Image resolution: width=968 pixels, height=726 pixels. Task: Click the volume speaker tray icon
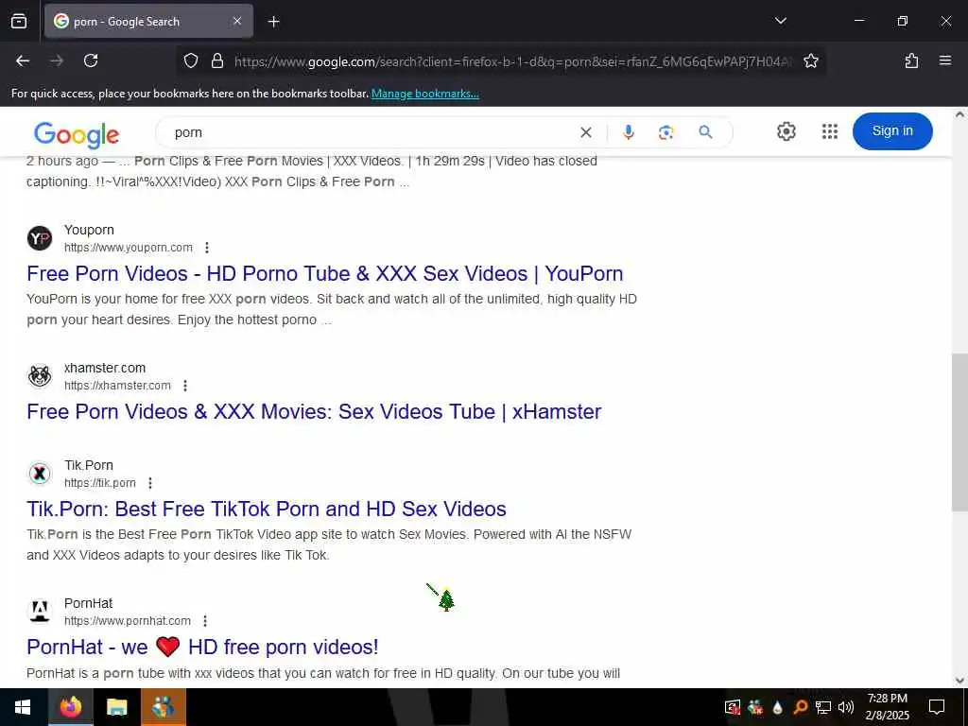click(x=845, y=707)
